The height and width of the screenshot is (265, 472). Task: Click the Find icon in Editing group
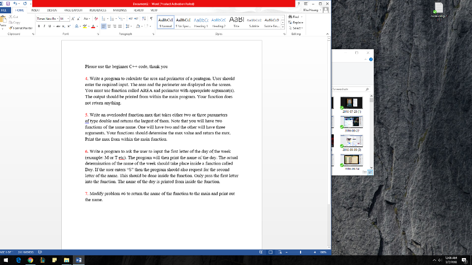291,16
